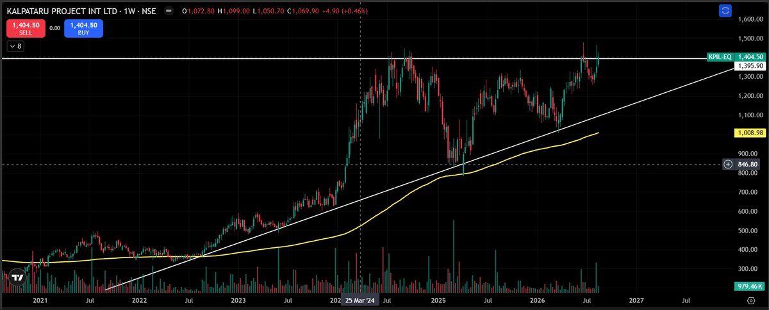Click the 2023 time axis label
The height and width of the screenshot is (310, 769).
coord(238,300)
